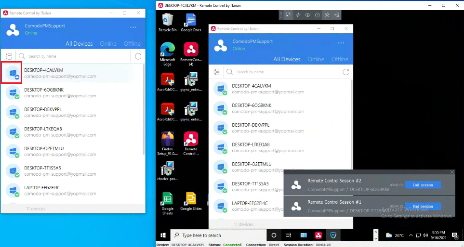The width and height of the screenshot is (464, 247).
Task: Select All Devices tab in the remote window
Action: pos(287,59)
